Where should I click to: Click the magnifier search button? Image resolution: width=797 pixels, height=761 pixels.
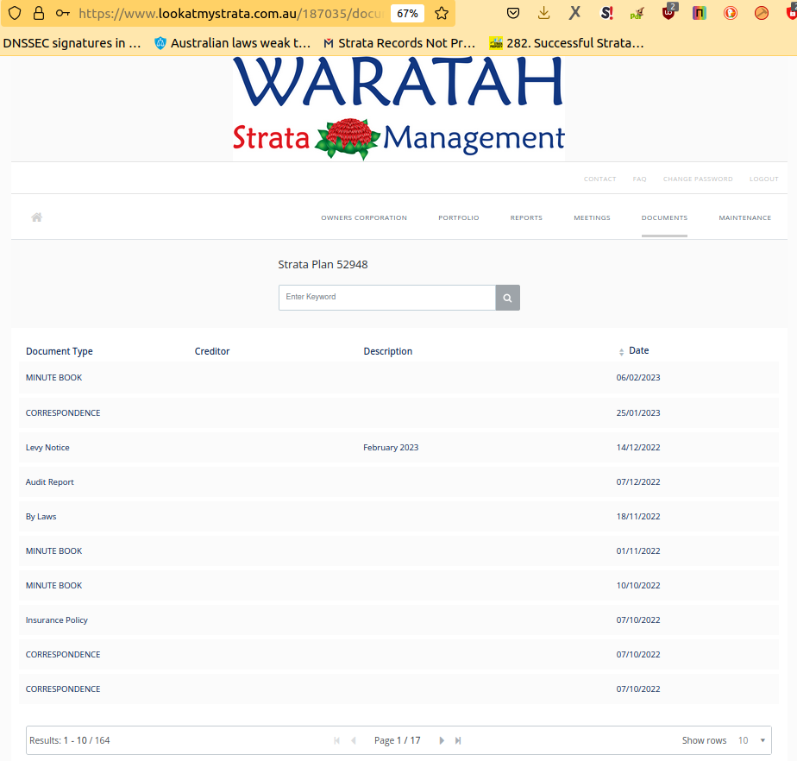click(507, 298)
